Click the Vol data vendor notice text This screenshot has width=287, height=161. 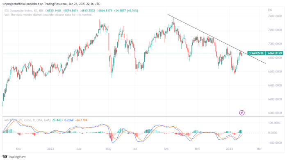coord(48,15)
